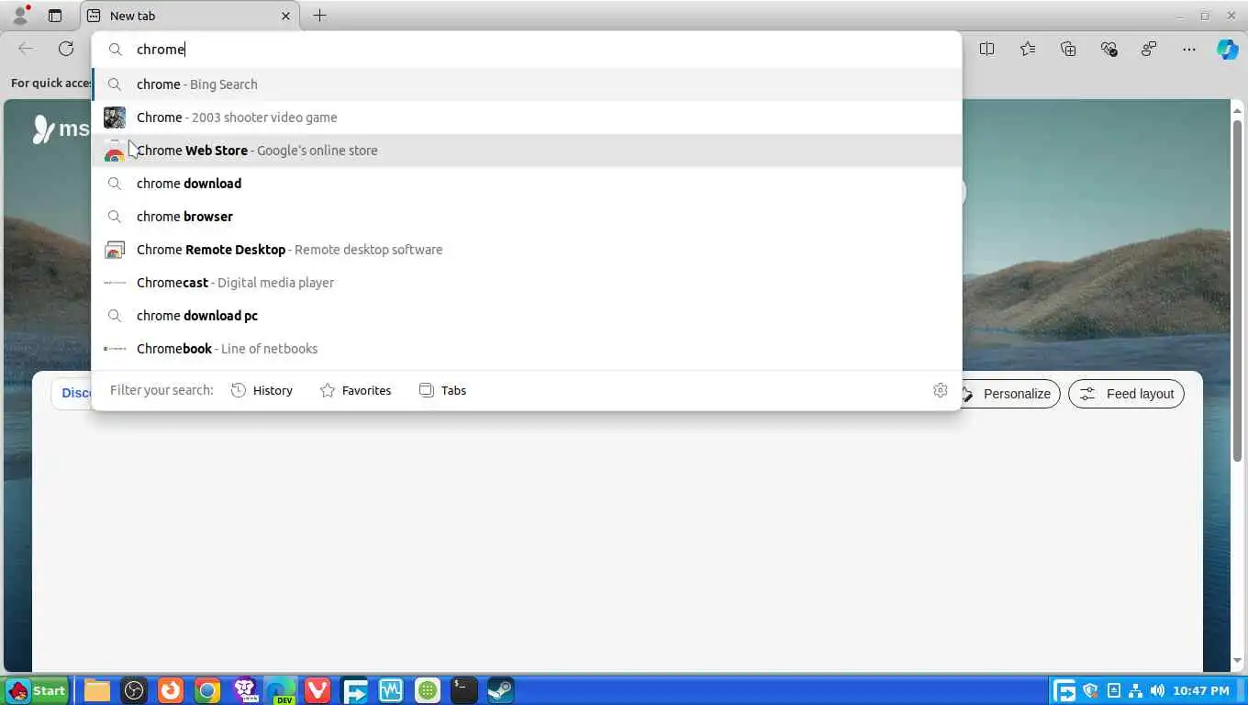Viewport: 1248px width, 705px height.
Task: Pick 'Chrome Remote Desktop' suggestion
Action: (x=527, y=250)
